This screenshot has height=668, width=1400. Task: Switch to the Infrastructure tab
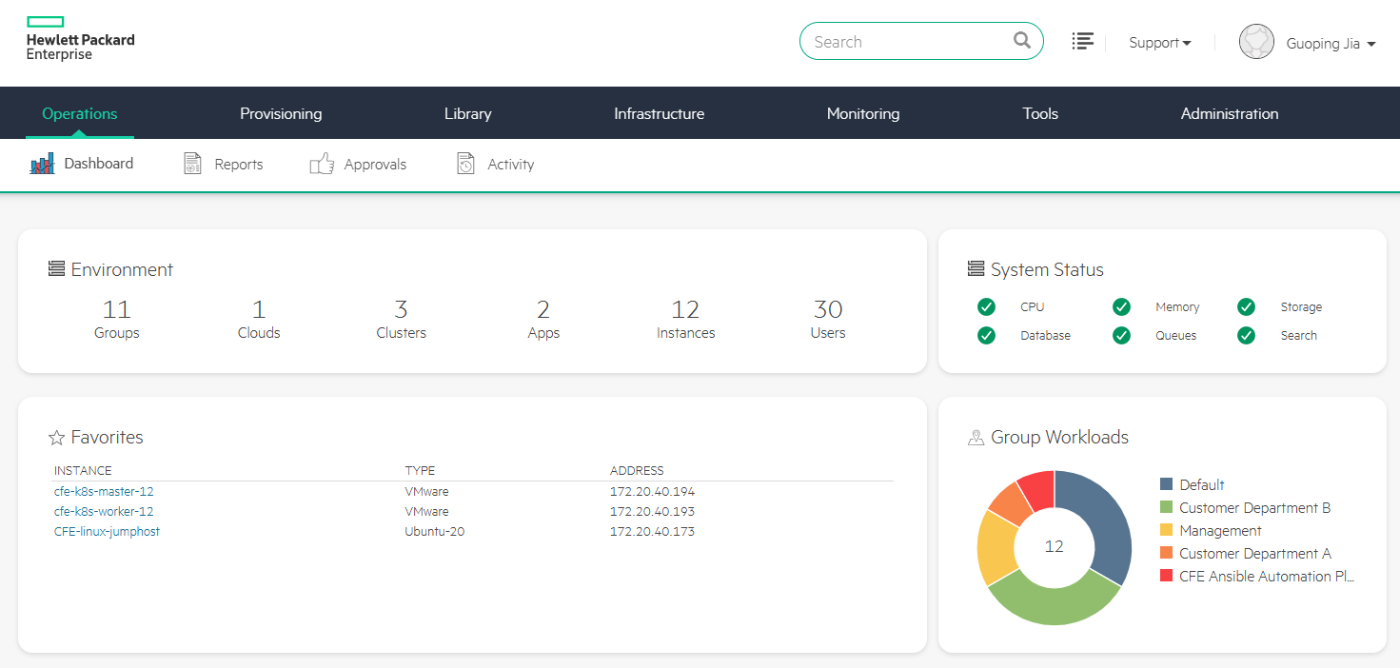[x=659, y=112]
